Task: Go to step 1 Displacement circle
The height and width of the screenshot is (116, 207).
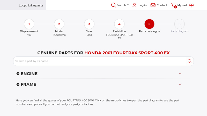Action: tap(29, 24)
